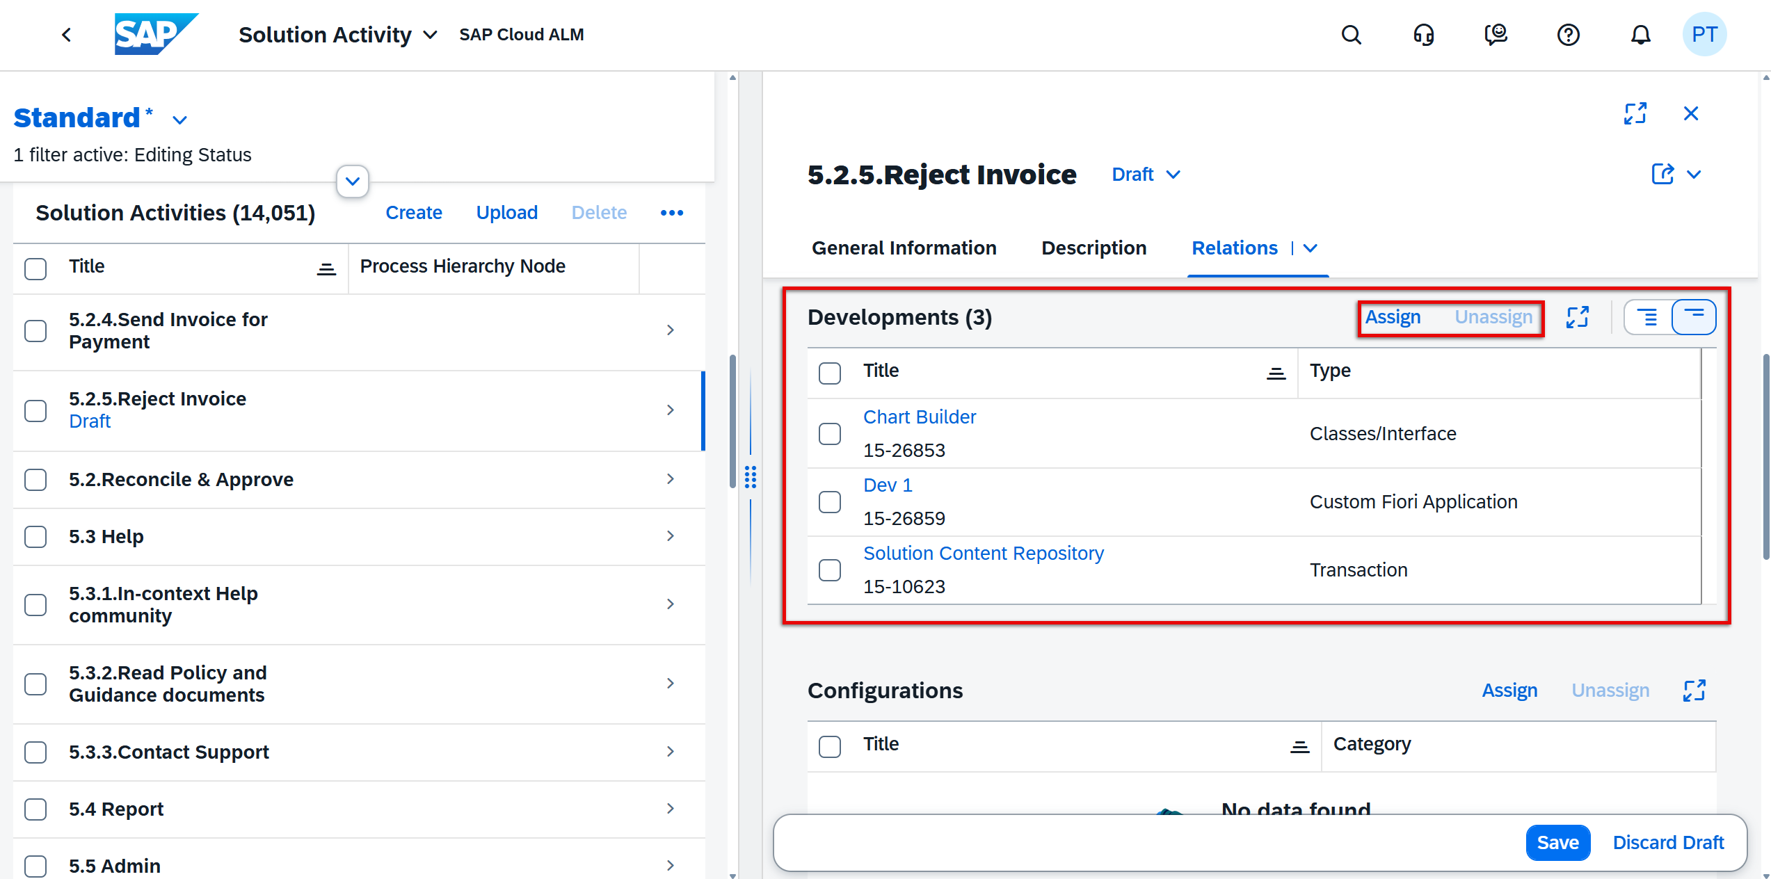
Task: Expand the Standard view variant dropdown
Action: tap(180, 120)
